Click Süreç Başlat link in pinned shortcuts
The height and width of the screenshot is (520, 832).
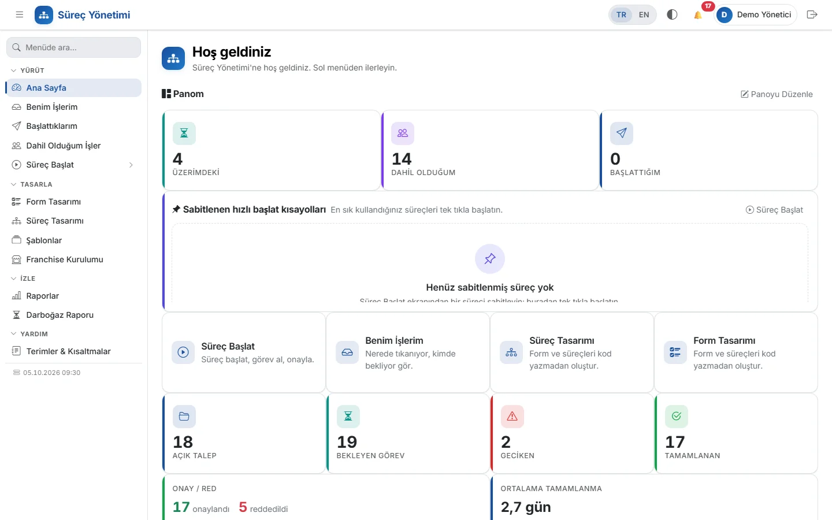[774, 210]
